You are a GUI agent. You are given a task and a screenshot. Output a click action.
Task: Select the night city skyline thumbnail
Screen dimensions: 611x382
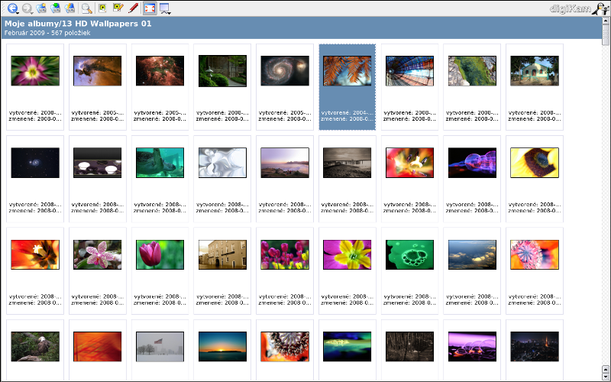535,347
